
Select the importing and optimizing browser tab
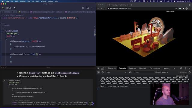click(117, 5)
